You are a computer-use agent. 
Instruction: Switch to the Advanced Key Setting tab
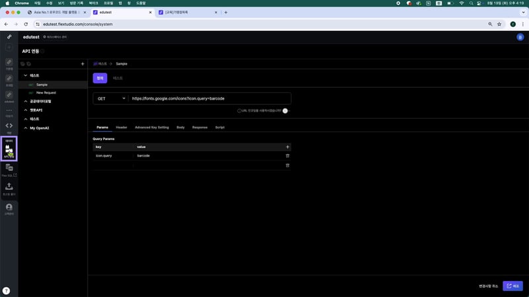151,127
